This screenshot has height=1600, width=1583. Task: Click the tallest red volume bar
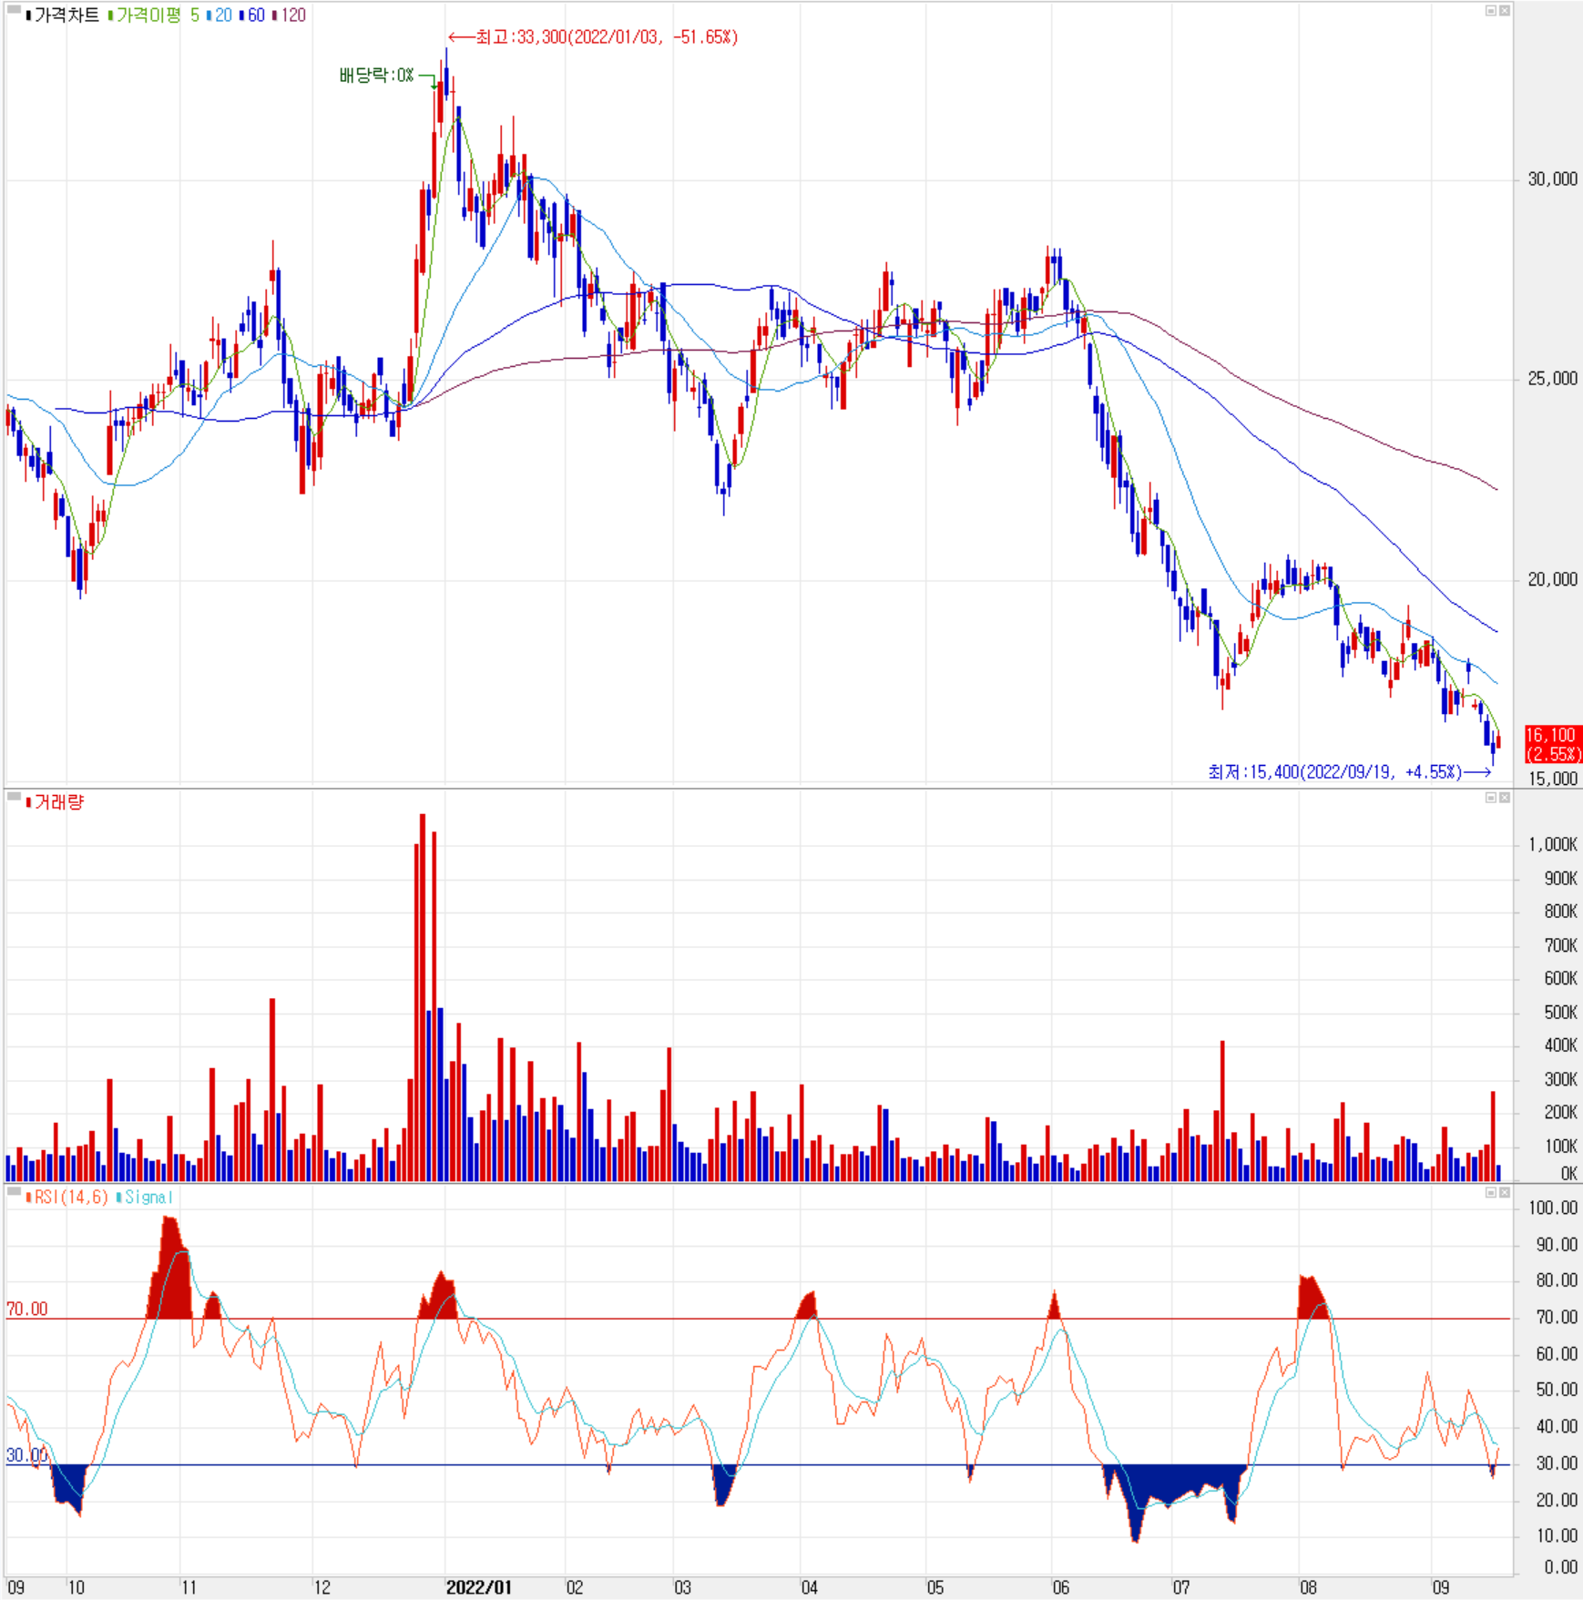(423, 997)
